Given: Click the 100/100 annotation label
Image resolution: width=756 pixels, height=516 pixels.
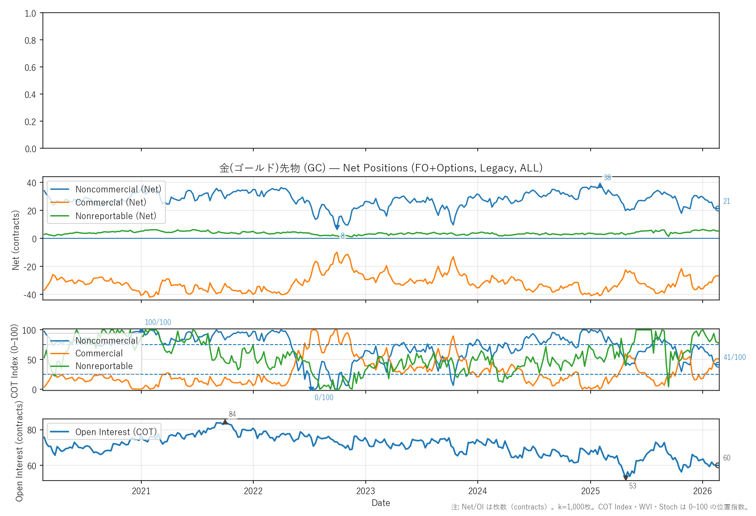Looking at the screenshot, I should pos(158,322).
